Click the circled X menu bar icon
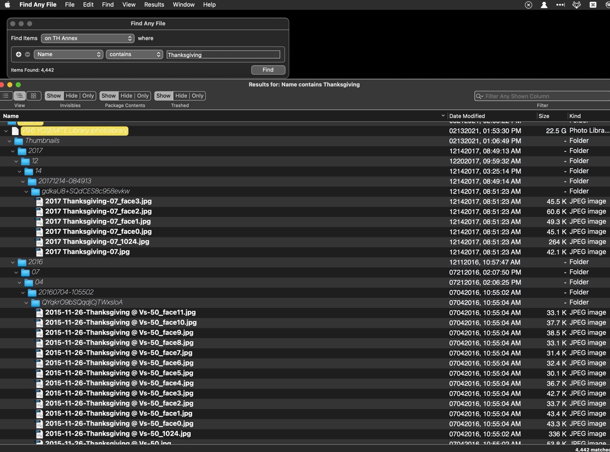 [528, 5]
